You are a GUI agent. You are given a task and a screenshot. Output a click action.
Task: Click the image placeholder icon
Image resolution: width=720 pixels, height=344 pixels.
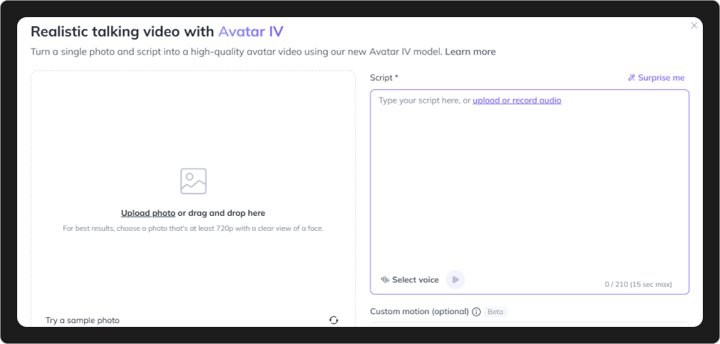point(193,181)
